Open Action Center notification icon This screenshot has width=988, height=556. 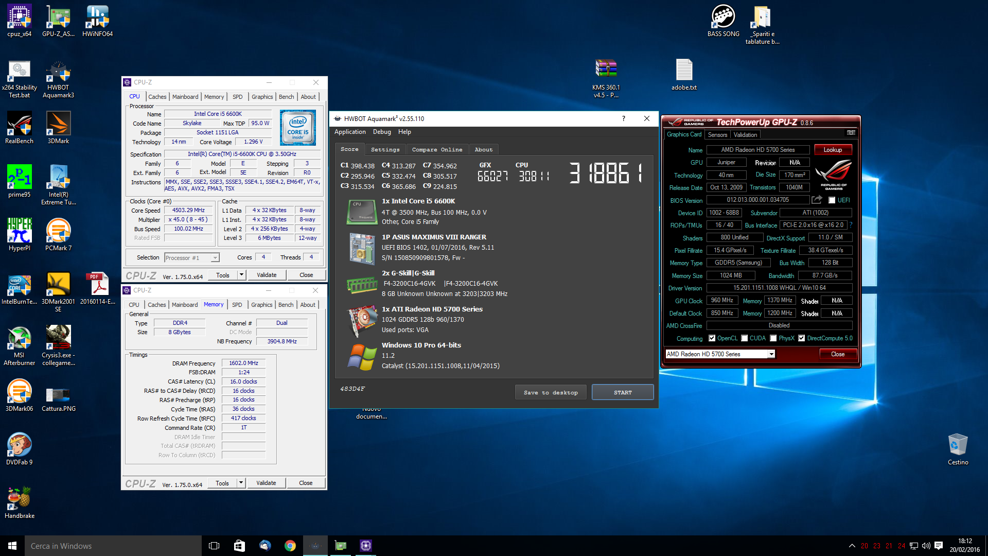point(939,546)
